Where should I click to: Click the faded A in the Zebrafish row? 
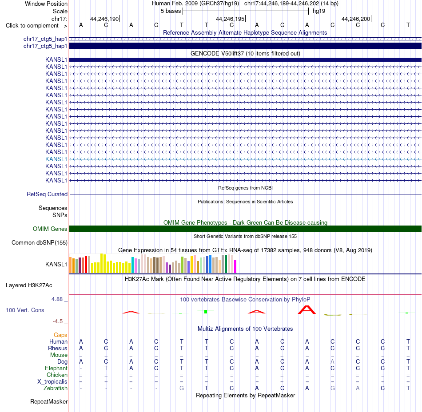358,388
